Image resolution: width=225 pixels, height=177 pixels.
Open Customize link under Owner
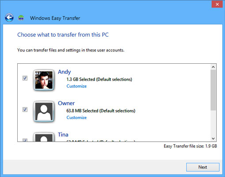76,118
